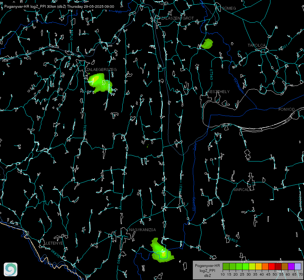Click the legend scale value 10
This screenshot has height=280, width=304.
click(223, 274)
